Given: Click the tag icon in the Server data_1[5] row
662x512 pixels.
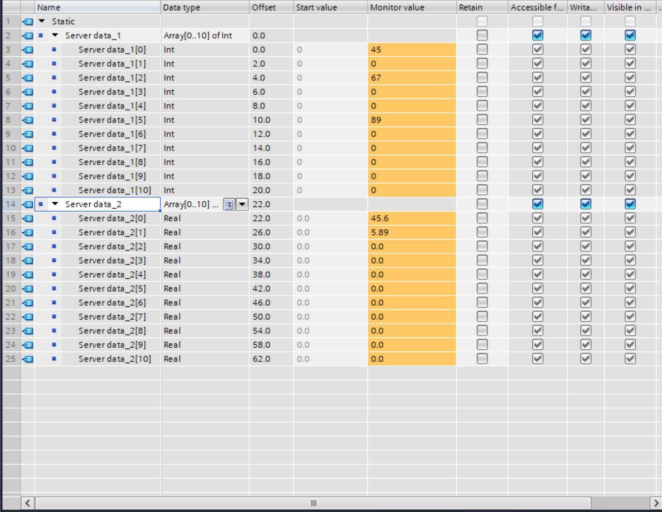Looking at the screenshot, I should [x=28, y=120].
